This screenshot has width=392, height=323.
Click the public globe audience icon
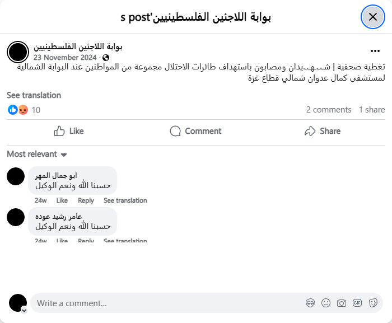(106, 58)
